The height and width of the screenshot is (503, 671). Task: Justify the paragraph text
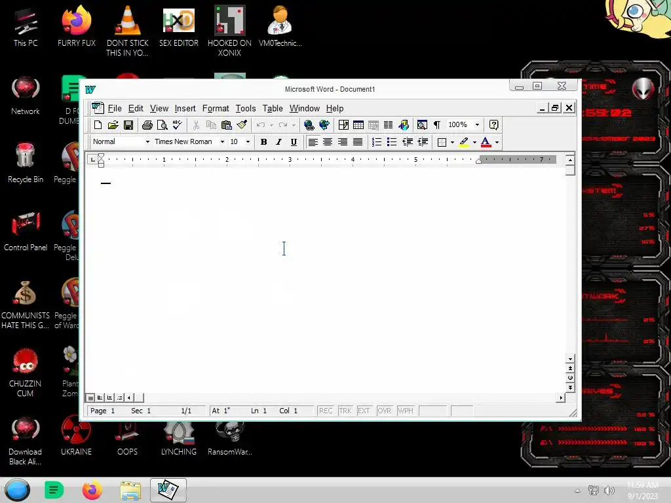tap(358, 142)
